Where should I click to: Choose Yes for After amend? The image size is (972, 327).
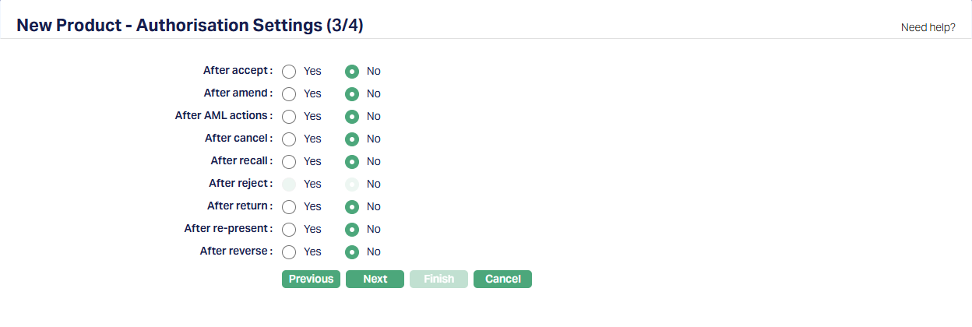pos(289,94)
